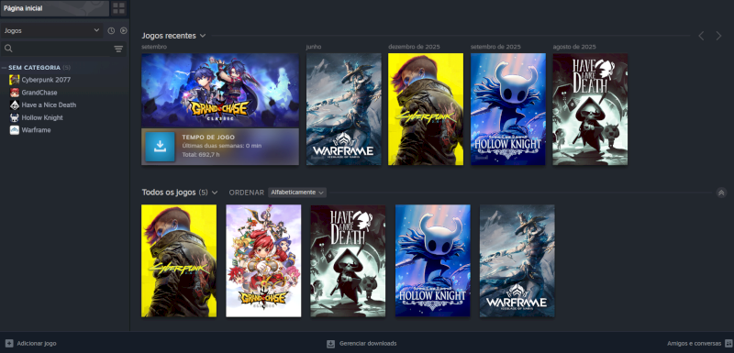Open GrandChase cover in all games
The width and height of the screenshot is (734, 353).
(263, 261)
